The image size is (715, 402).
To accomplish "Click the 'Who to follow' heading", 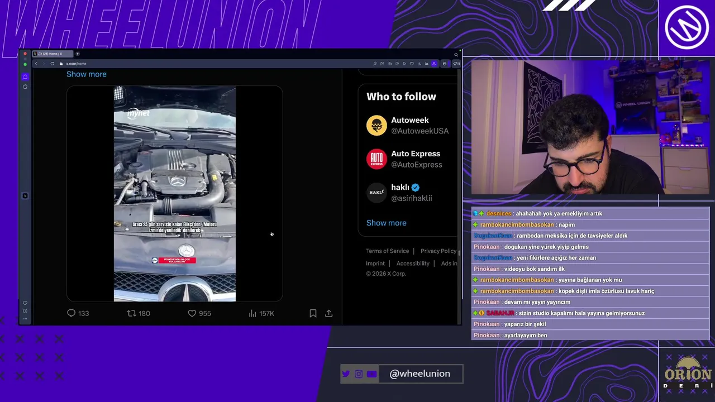I will (401, 97).
